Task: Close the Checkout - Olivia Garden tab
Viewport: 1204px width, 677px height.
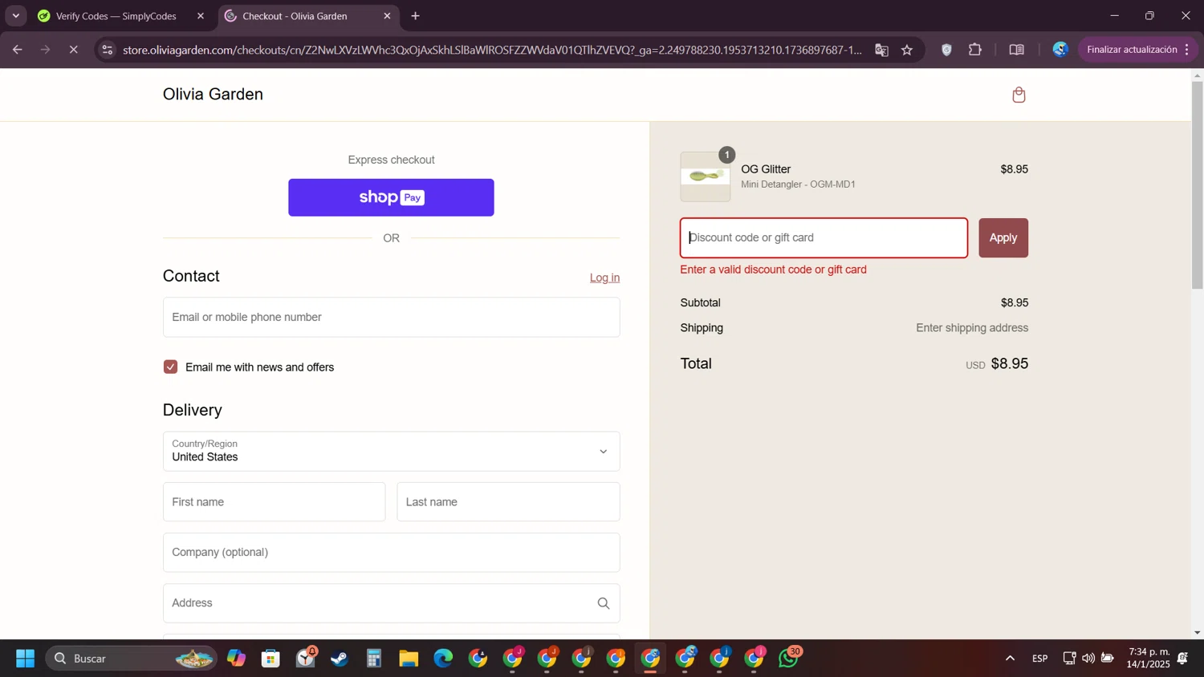Action: point(387,16)
